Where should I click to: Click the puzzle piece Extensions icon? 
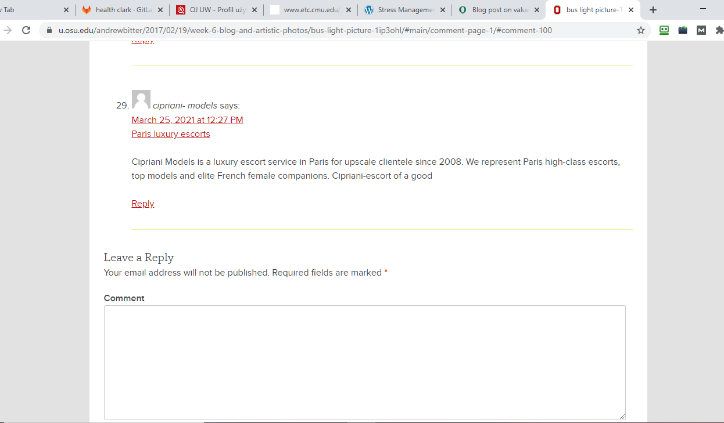point(719,30)
